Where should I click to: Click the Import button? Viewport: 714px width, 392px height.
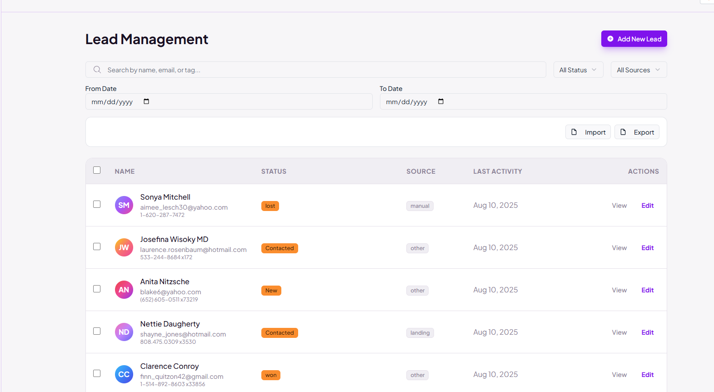click(x=588, y=132)
